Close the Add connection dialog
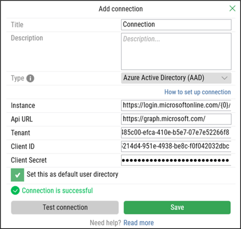Image resolution: width=241 pixels, height=229 pixels. point(232,8)
